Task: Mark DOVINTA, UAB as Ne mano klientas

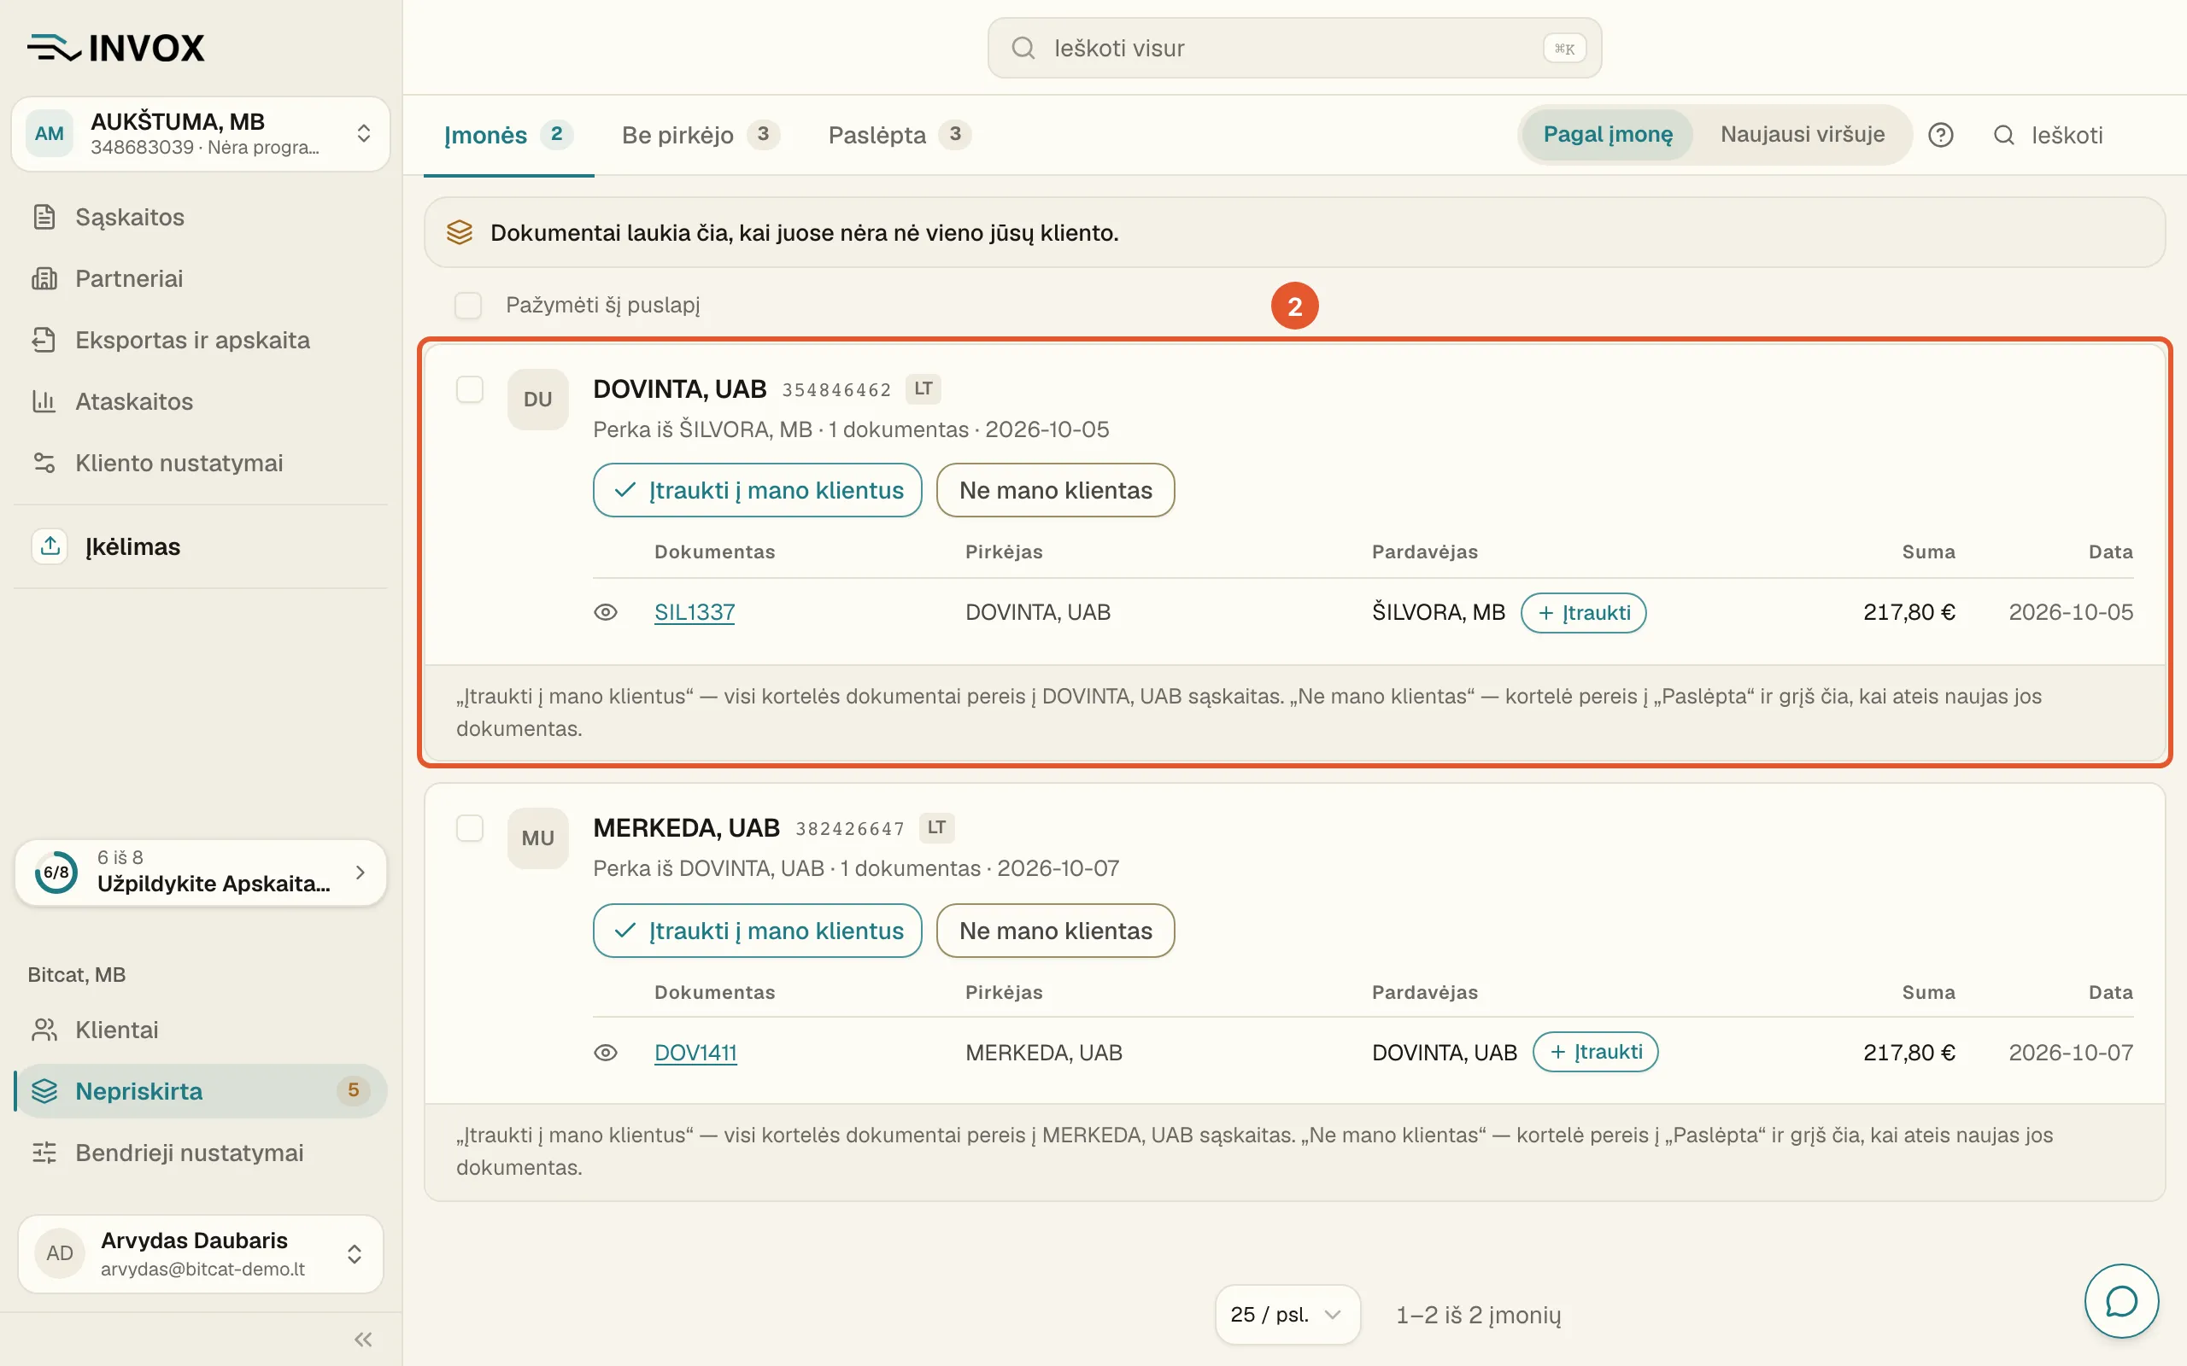Action: point(1056,491)
